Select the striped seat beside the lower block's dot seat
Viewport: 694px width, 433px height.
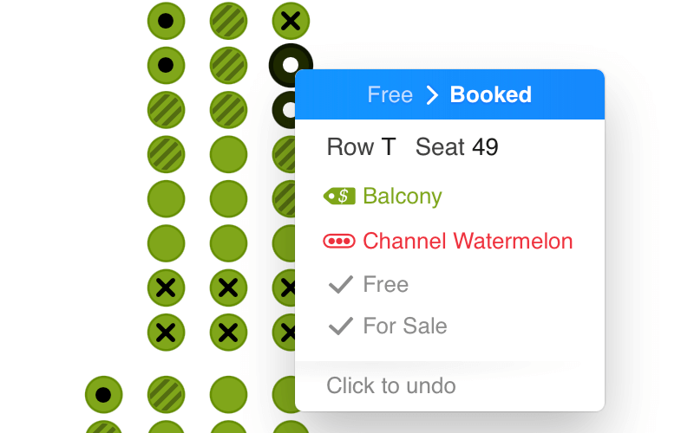pyautogui.click(x=166, y=395)
